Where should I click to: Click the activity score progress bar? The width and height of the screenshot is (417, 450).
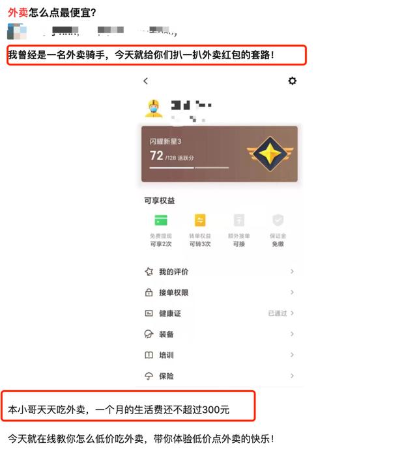[189, 167]
